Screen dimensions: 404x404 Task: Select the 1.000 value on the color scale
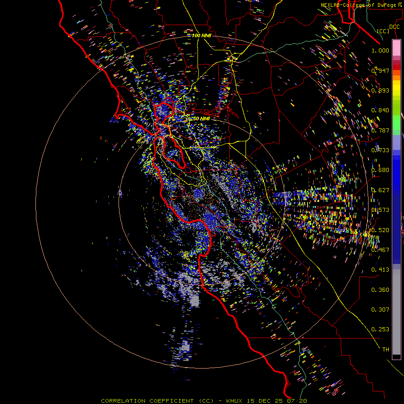point(380,50)
